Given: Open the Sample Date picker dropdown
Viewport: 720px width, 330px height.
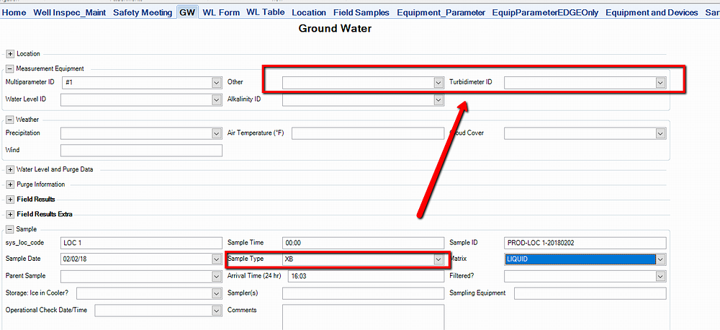Looking at the screenshot, I should (x=217, y=259).
